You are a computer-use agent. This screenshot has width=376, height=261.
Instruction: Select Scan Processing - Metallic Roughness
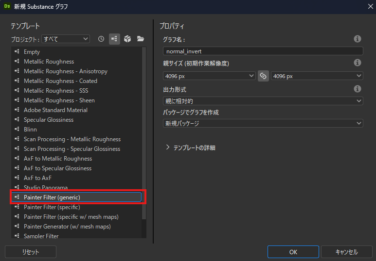pos(76,139)
